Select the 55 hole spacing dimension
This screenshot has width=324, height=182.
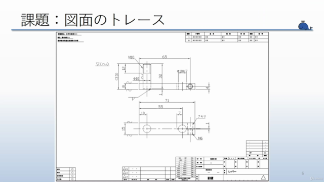[x=160, y=107]
